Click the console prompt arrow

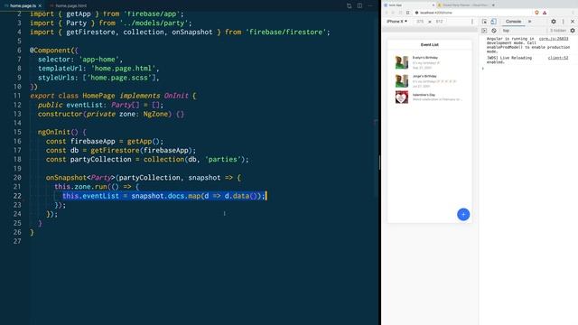[x=483, y=69]
